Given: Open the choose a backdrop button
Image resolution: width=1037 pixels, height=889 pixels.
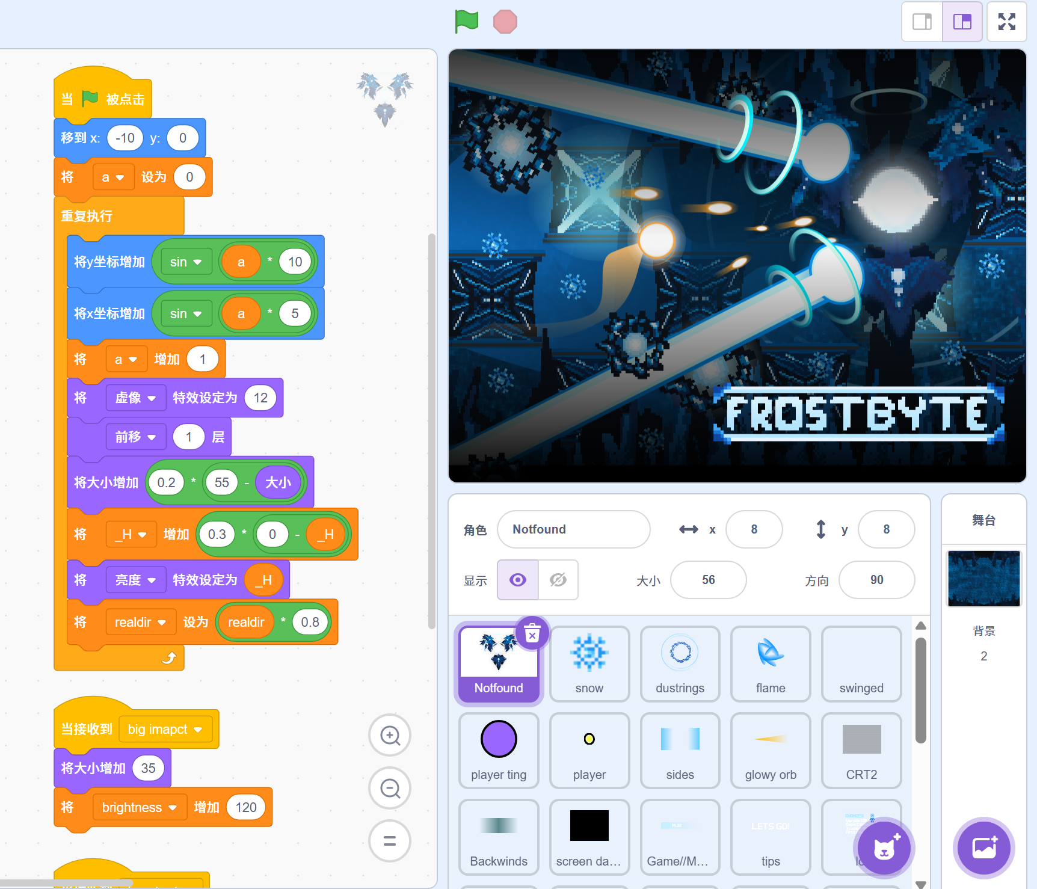Looking at the screenshot, I should click(x=984, y=848).
